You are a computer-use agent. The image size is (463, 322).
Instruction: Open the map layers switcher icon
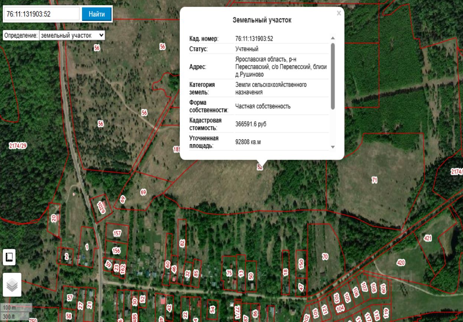12,285
